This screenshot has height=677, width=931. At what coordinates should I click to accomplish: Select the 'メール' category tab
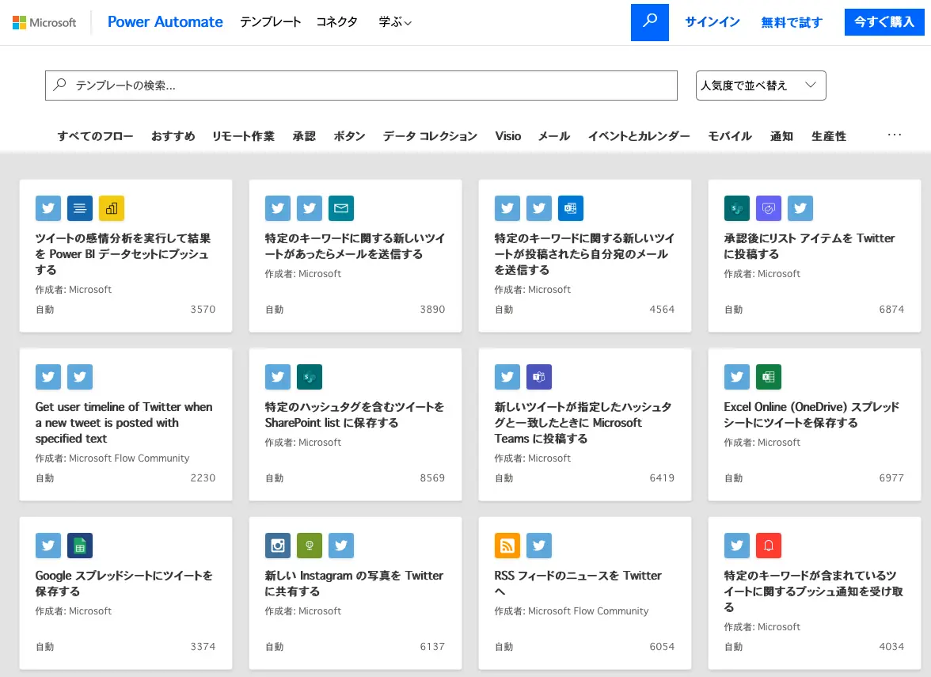554,136
